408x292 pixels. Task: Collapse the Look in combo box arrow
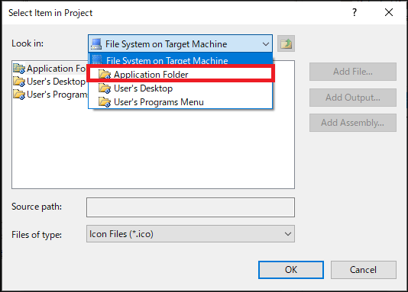pyautogui.click(x=265, y=44)
